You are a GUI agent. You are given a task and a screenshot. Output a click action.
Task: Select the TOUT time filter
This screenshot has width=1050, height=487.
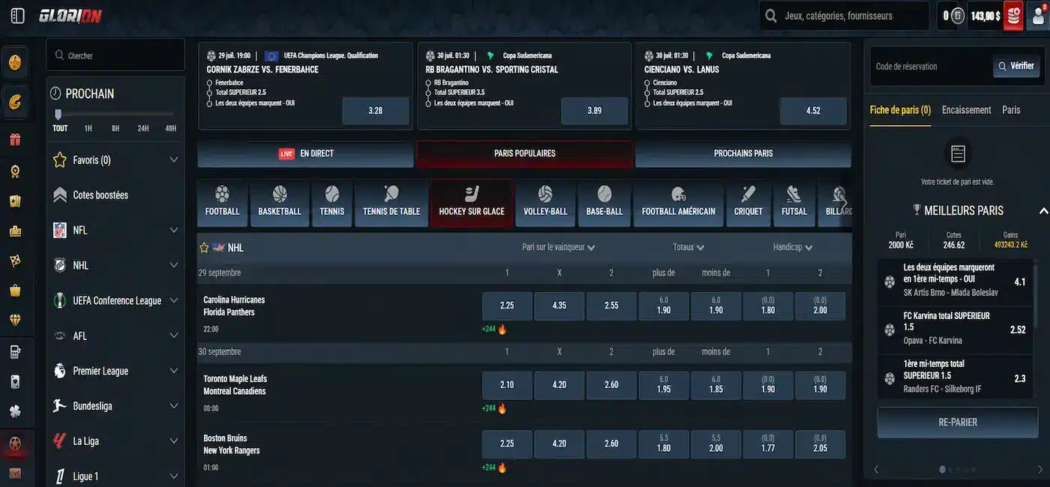point(60,128)
